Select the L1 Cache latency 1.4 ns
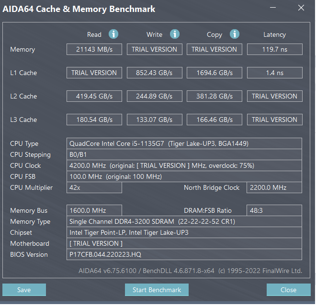Screen dimensions: 316x306 point(275,73)
